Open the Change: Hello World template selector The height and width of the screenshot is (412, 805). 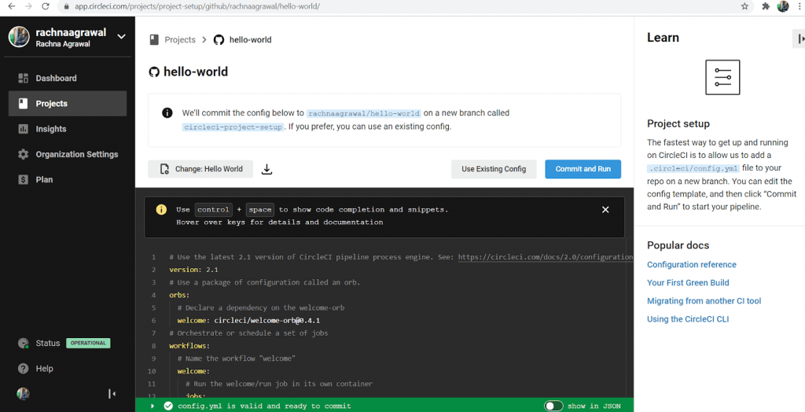[200, 169]
